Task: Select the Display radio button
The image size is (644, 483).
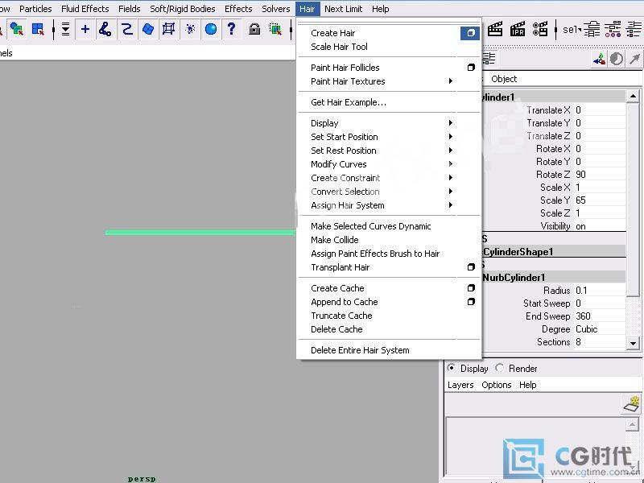Action: [x=452, y=368]
